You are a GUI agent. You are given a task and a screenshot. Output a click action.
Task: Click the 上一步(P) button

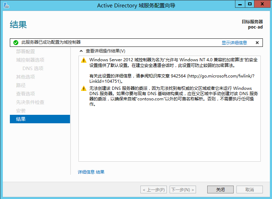coord(153,189)
